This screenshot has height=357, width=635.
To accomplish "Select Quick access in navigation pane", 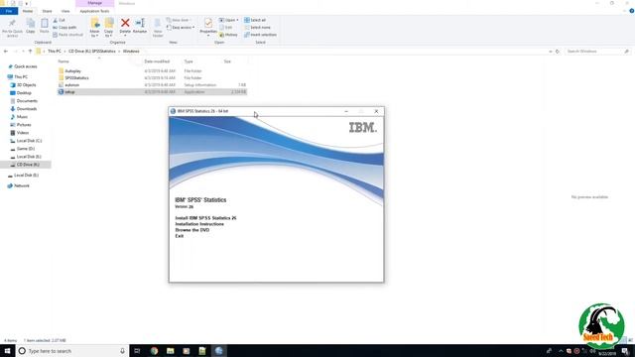I will 25,66.
